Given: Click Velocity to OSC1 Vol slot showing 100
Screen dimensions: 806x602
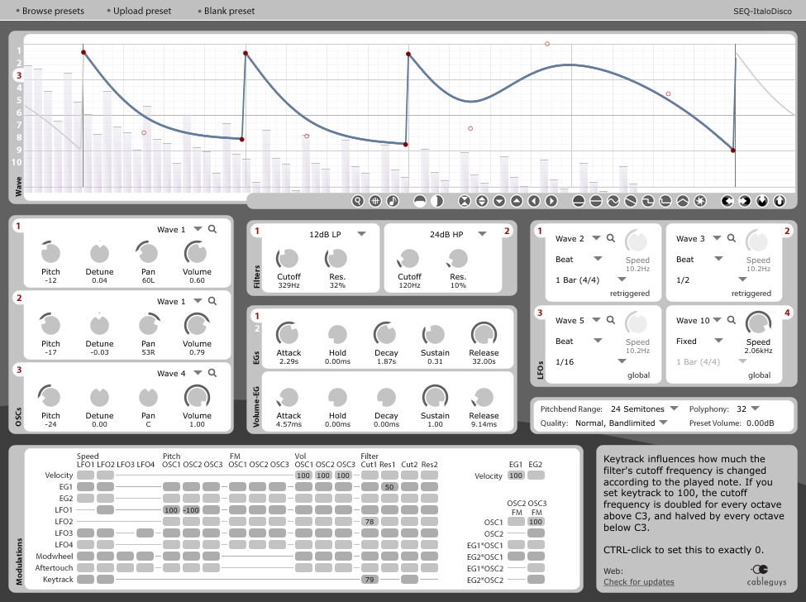Looking at the screenshot, I should [303, 475].
